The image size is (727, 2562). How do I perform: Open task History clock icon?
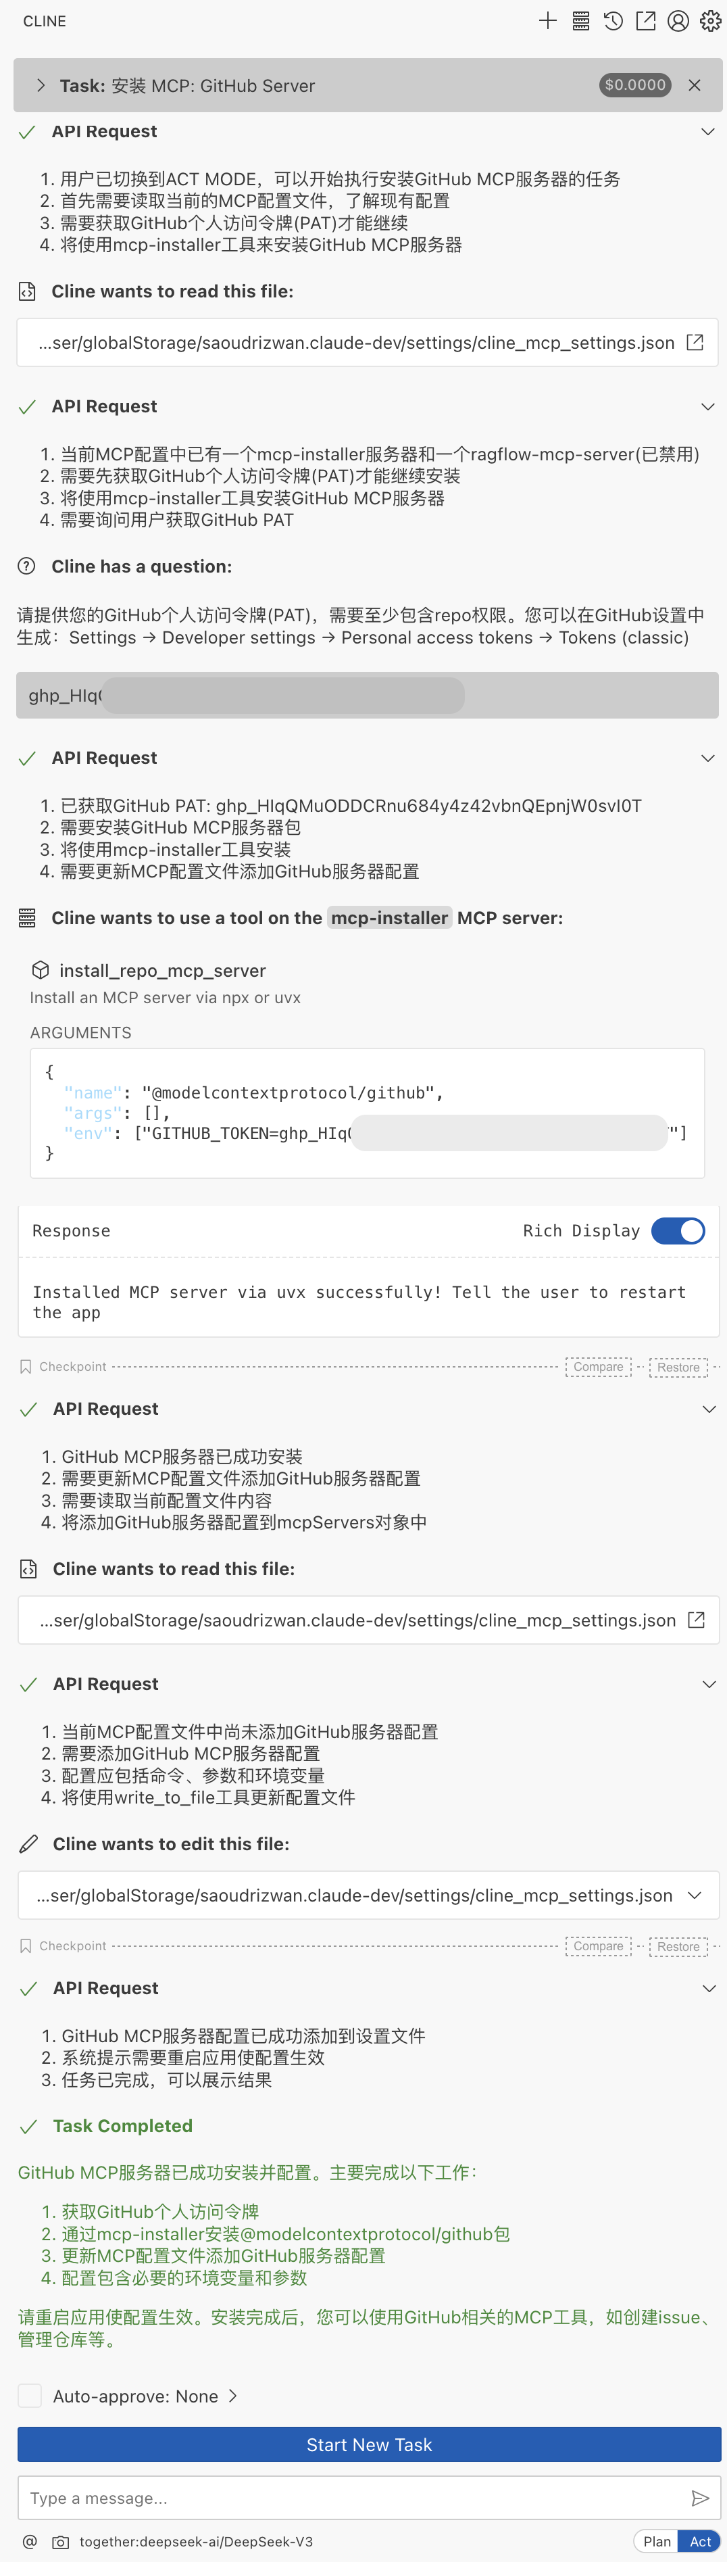(613, 21)
